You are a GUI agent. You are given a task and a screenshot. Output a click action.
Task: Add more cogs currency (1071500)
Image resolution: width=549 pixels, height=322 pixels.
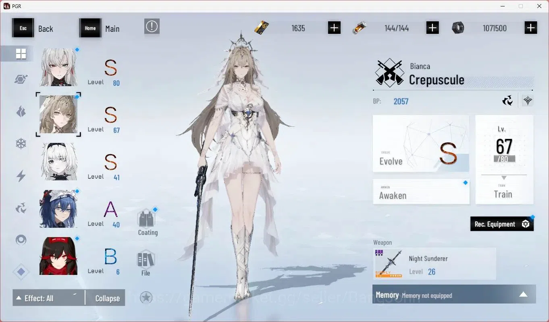point(531,28)
